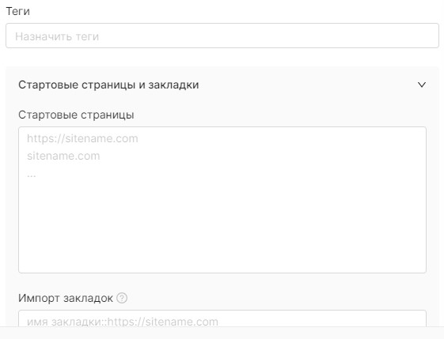444x339 pixels.
Task: Click the ellipsis placeholder line in textarea
Action: coord(32,175)
